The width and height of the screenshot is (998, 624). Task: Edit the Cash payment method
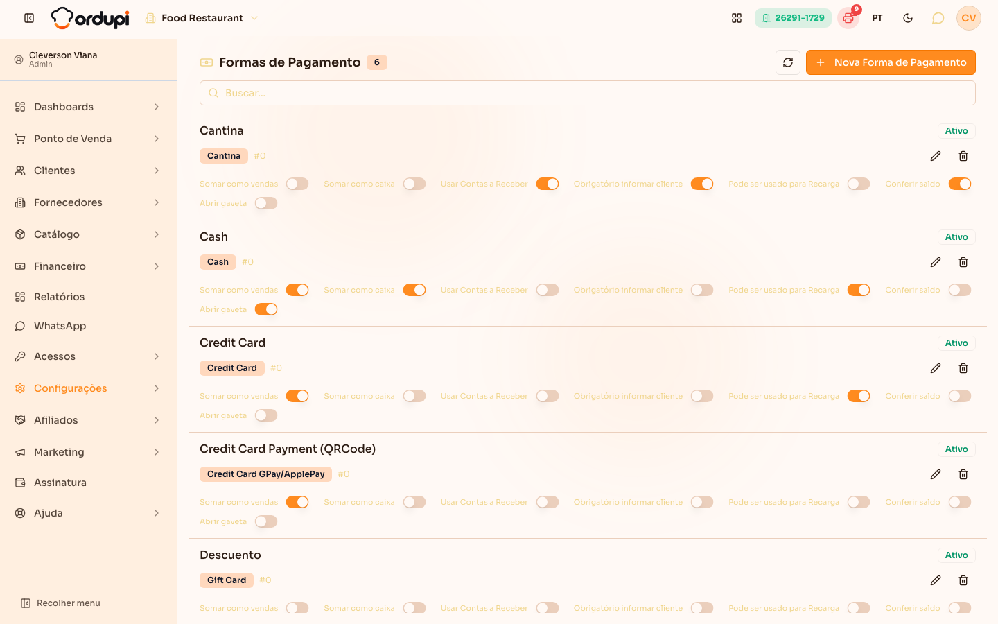tap(936, 262)
